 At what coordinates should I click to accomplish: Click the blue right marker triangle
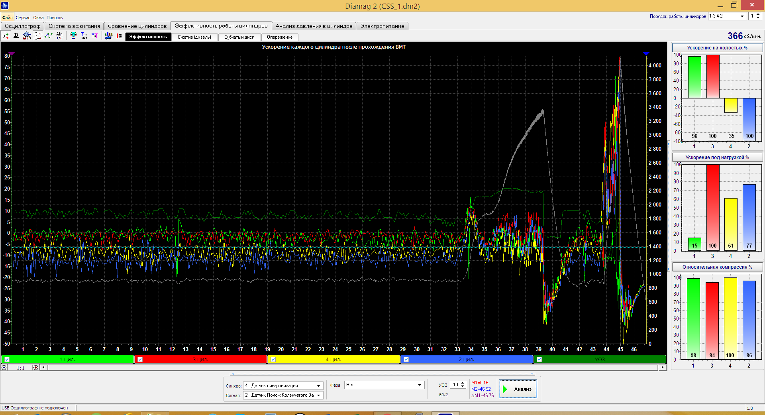[646, 53]
